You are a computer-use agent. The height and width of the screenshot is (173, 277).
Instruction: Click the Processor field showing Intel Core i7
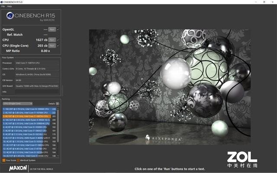(37, 63)
